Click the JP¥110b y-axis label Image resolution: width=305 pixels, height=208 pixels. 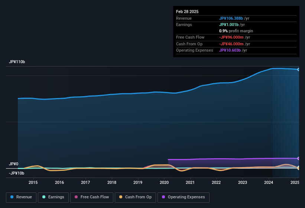[17, 62]
